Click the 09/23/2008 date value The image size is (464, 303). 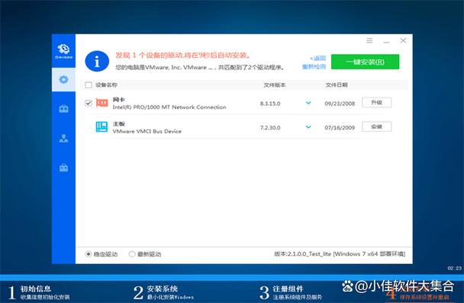click(340, 104)
